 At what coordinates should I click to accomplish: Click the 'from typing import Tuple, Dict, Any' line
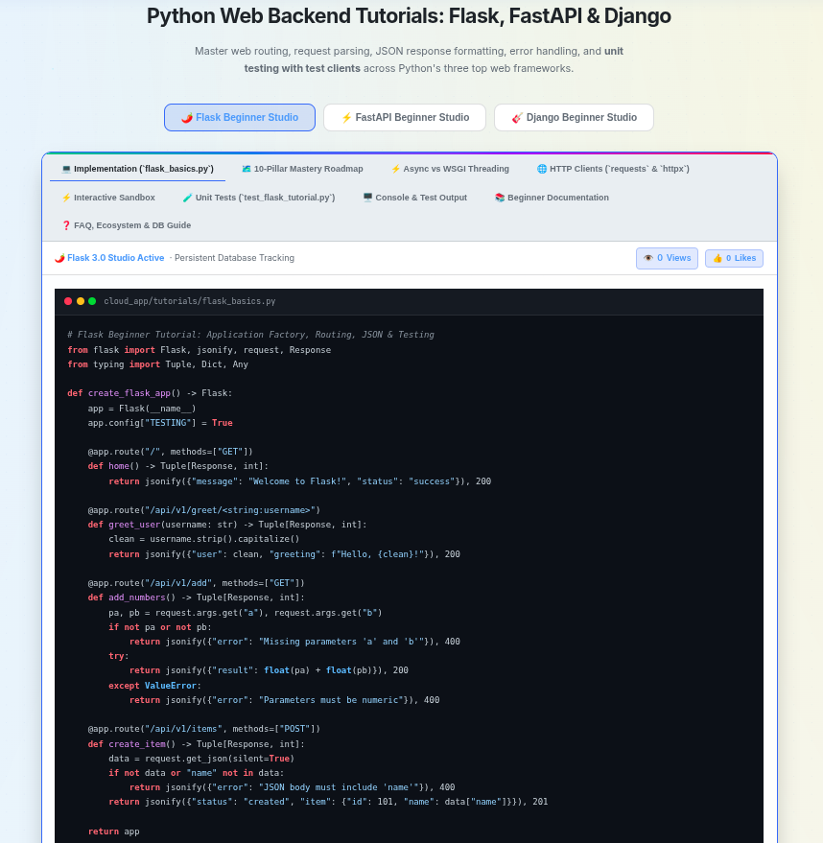[157, 364]
